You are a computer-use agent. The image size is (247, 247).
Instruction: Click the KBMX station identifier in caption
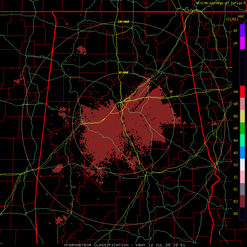[141, 245]
